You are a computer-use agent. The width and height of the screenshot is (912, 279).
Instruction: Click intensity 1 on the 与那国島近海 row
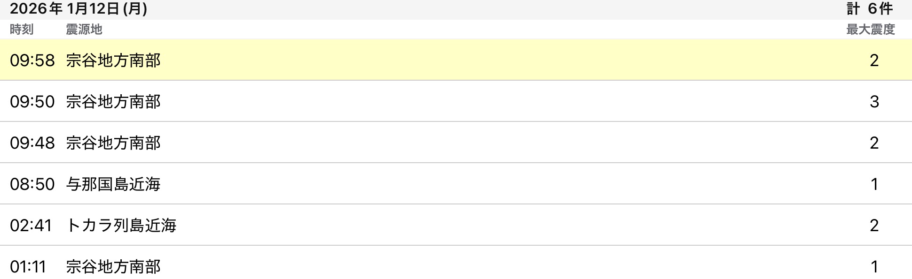pyautogui.click(x=874, y=184)
